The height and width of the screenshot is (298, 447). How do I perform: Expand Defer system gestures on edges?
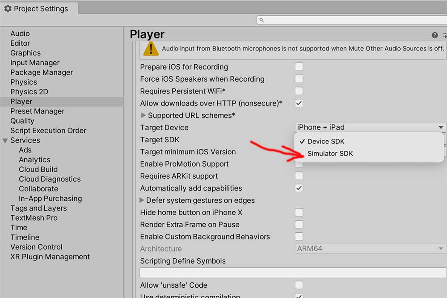pyautogui.click(x=142, y=200)
